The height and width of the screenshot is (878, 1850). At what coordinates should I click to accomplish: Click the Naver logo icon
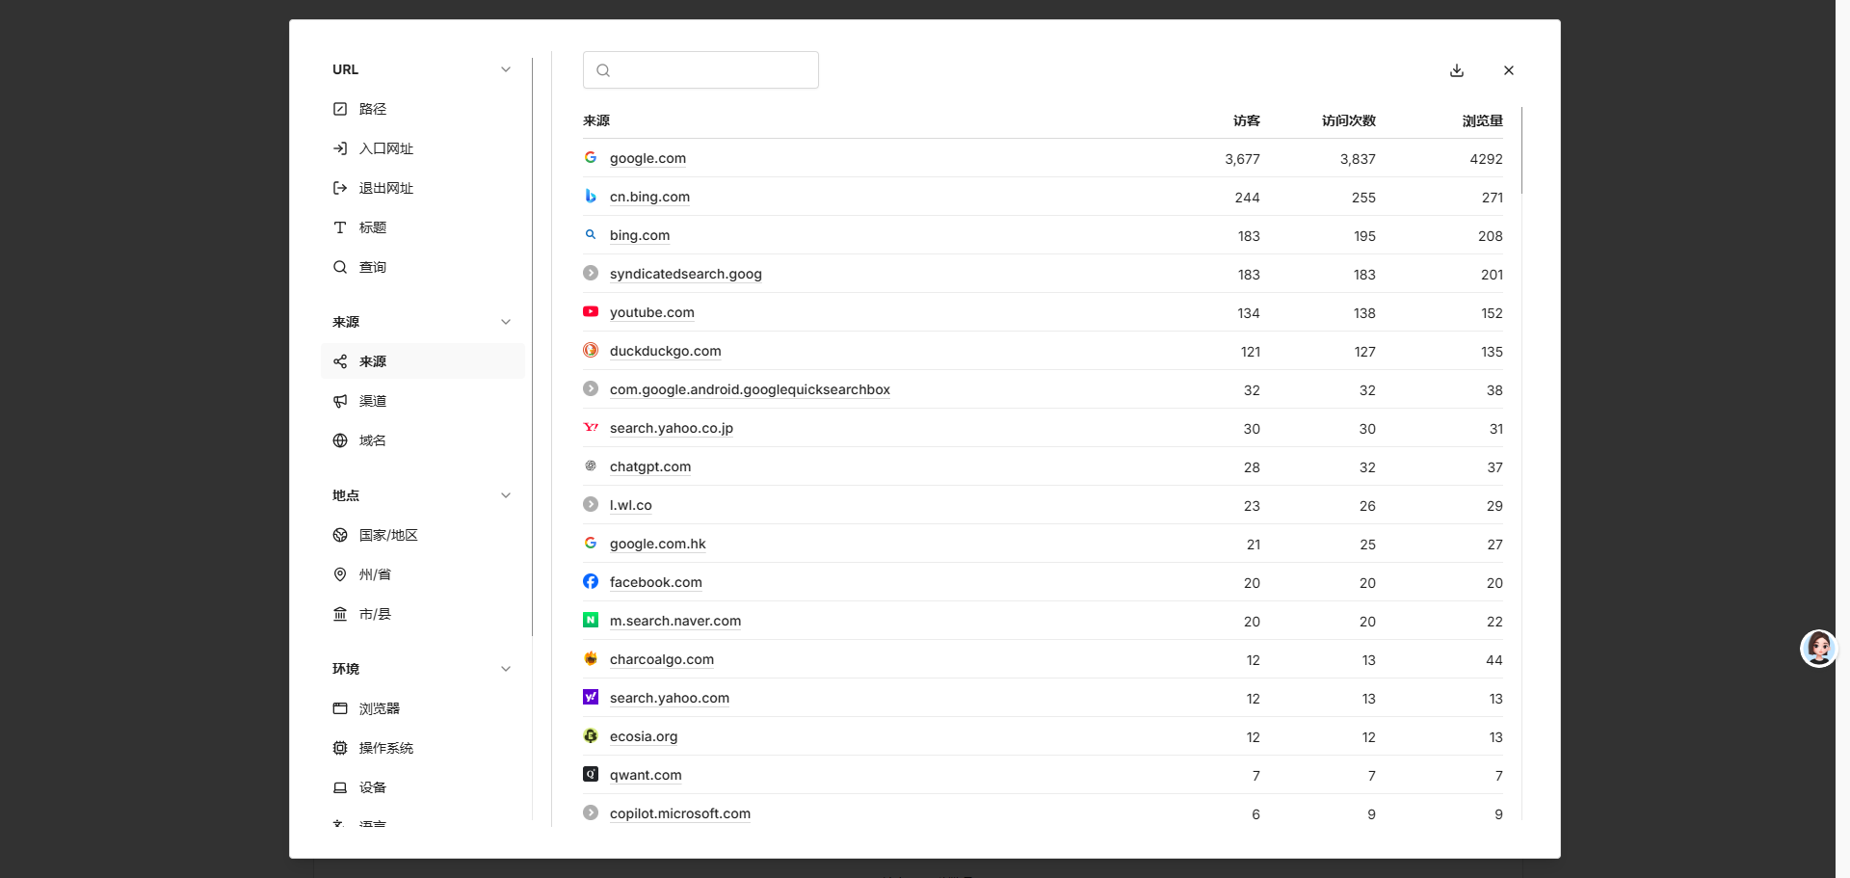(591, 620)
